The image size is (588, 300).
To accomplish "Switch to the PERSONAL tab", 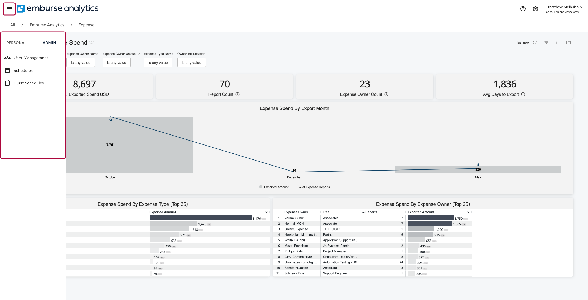I will [x=16, y=43].
